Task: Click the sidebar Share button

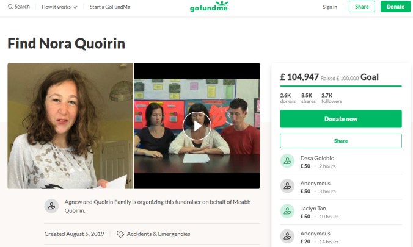Action: click(x=341, y=141)
